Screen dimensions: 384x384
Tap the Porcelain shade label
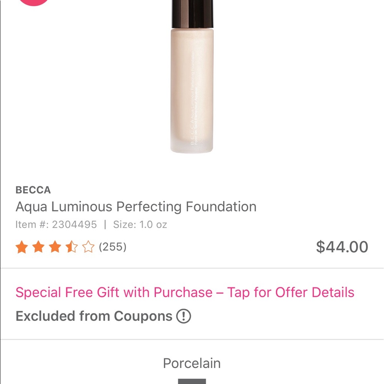192,363
